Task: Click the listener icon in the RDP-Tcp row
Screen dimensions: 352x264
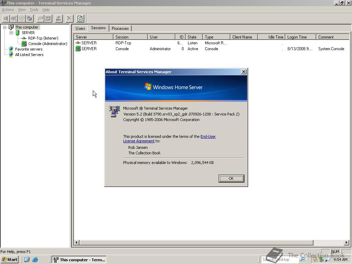Action: point(78,43)
